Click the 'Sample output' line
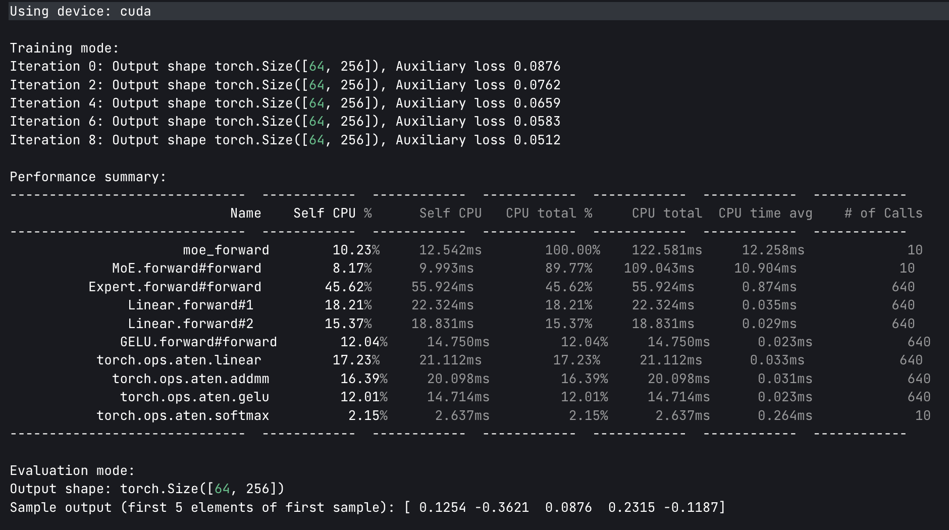Screen dimensions: 949x530 367,507
